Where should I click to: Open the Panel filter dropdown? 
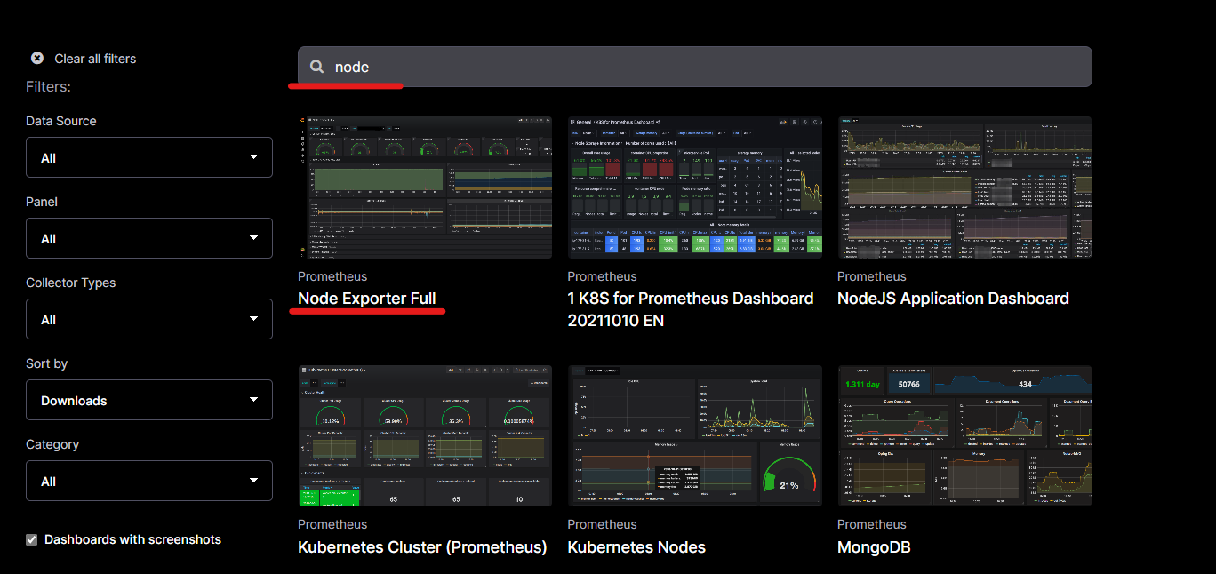pyautogui.click(x=149, y=238)
